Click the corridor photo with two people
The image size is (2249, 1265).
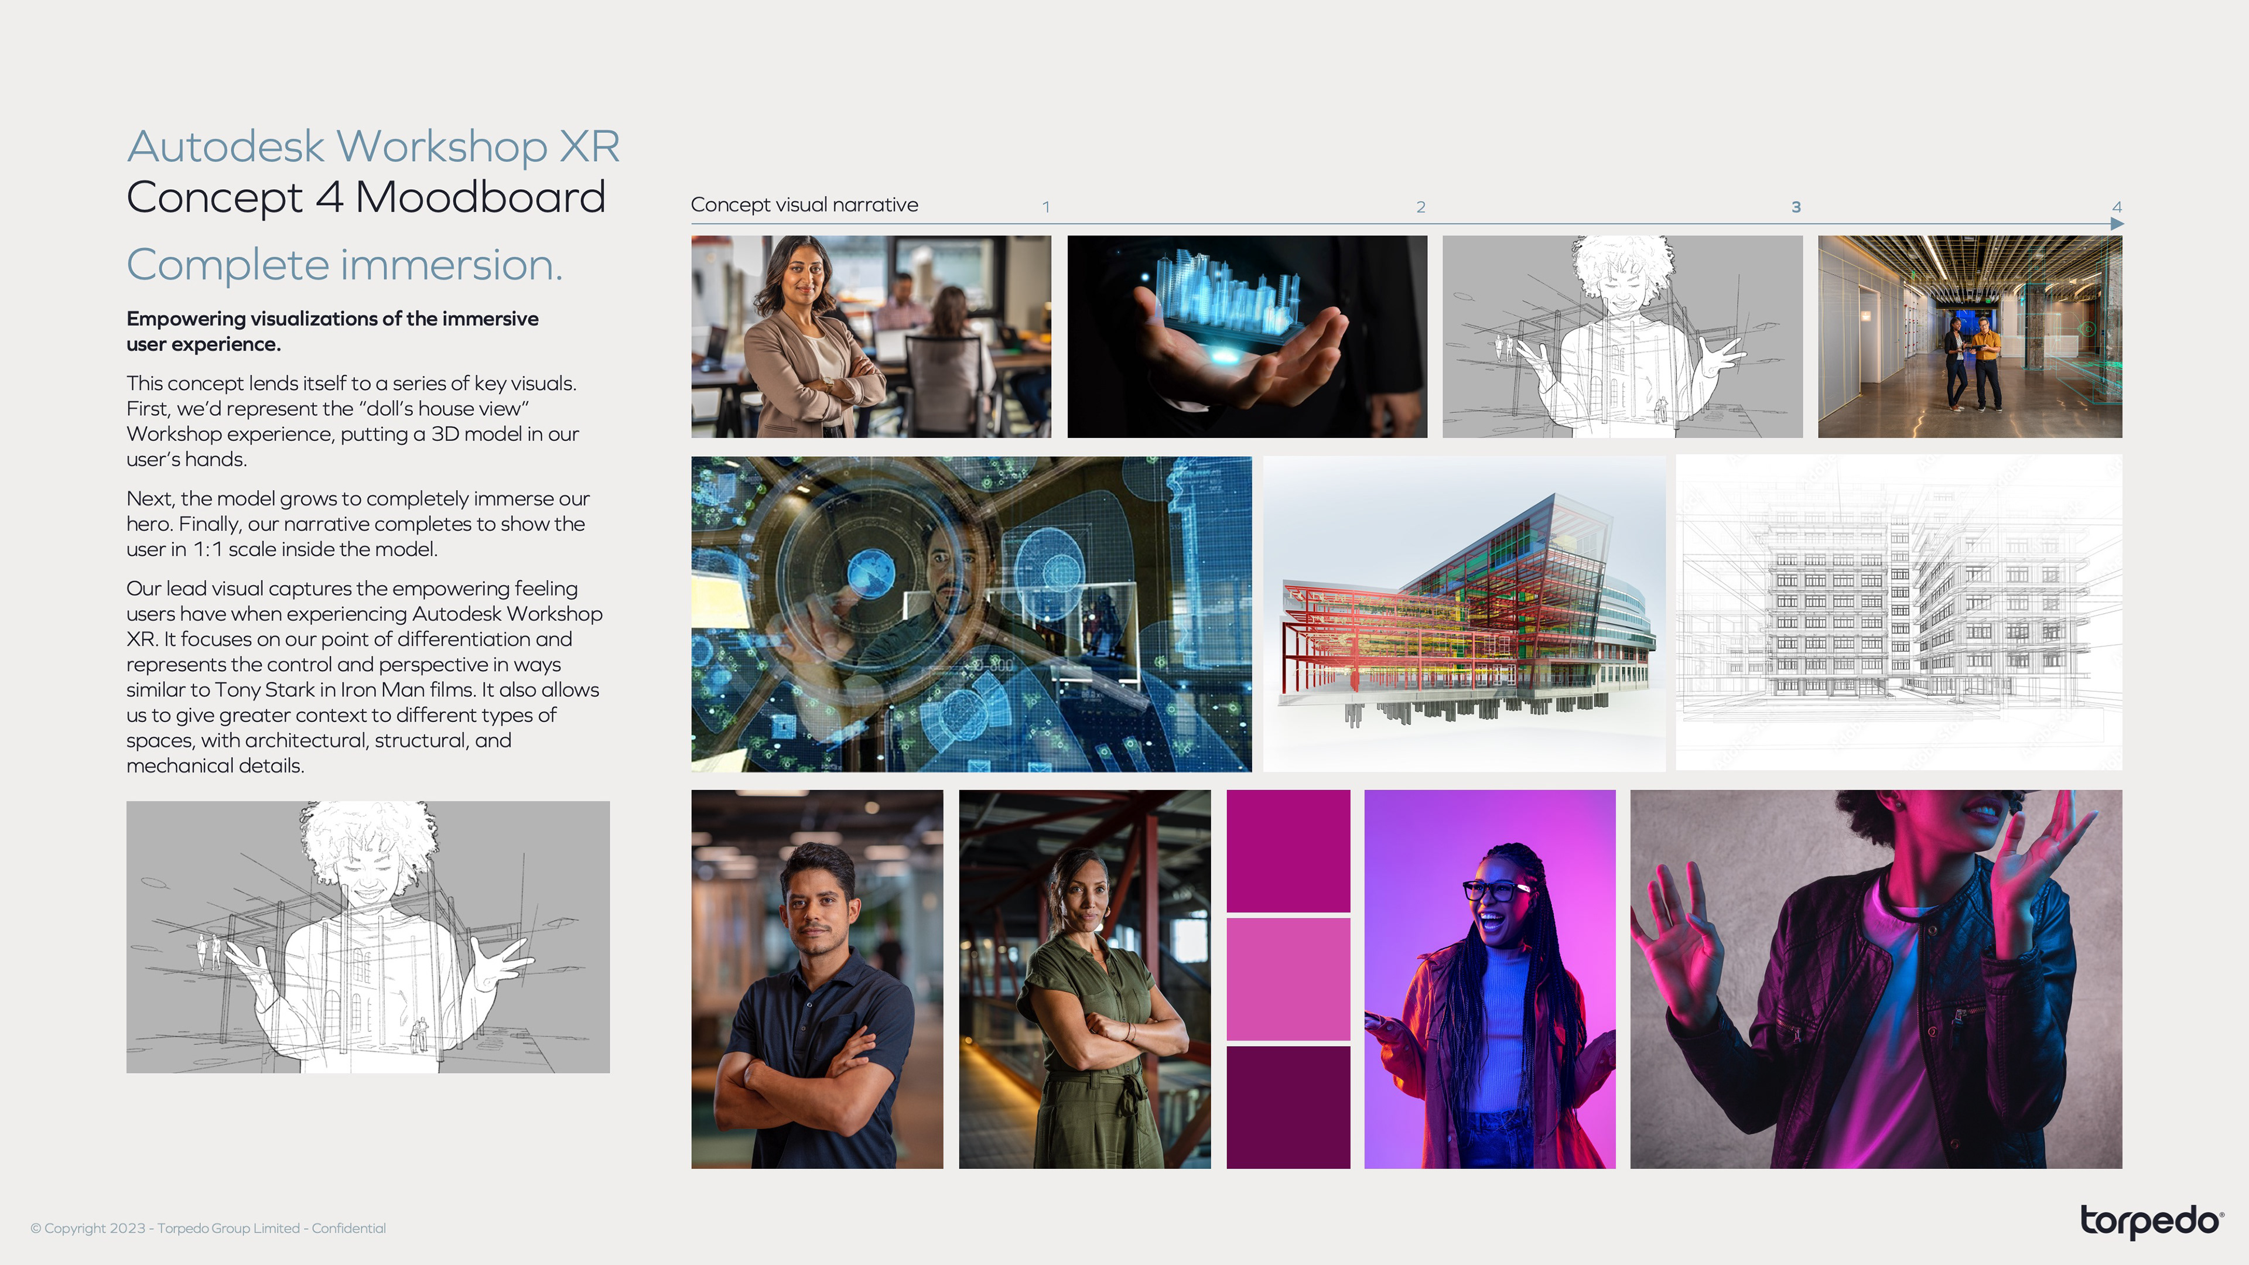point(1970,336)
